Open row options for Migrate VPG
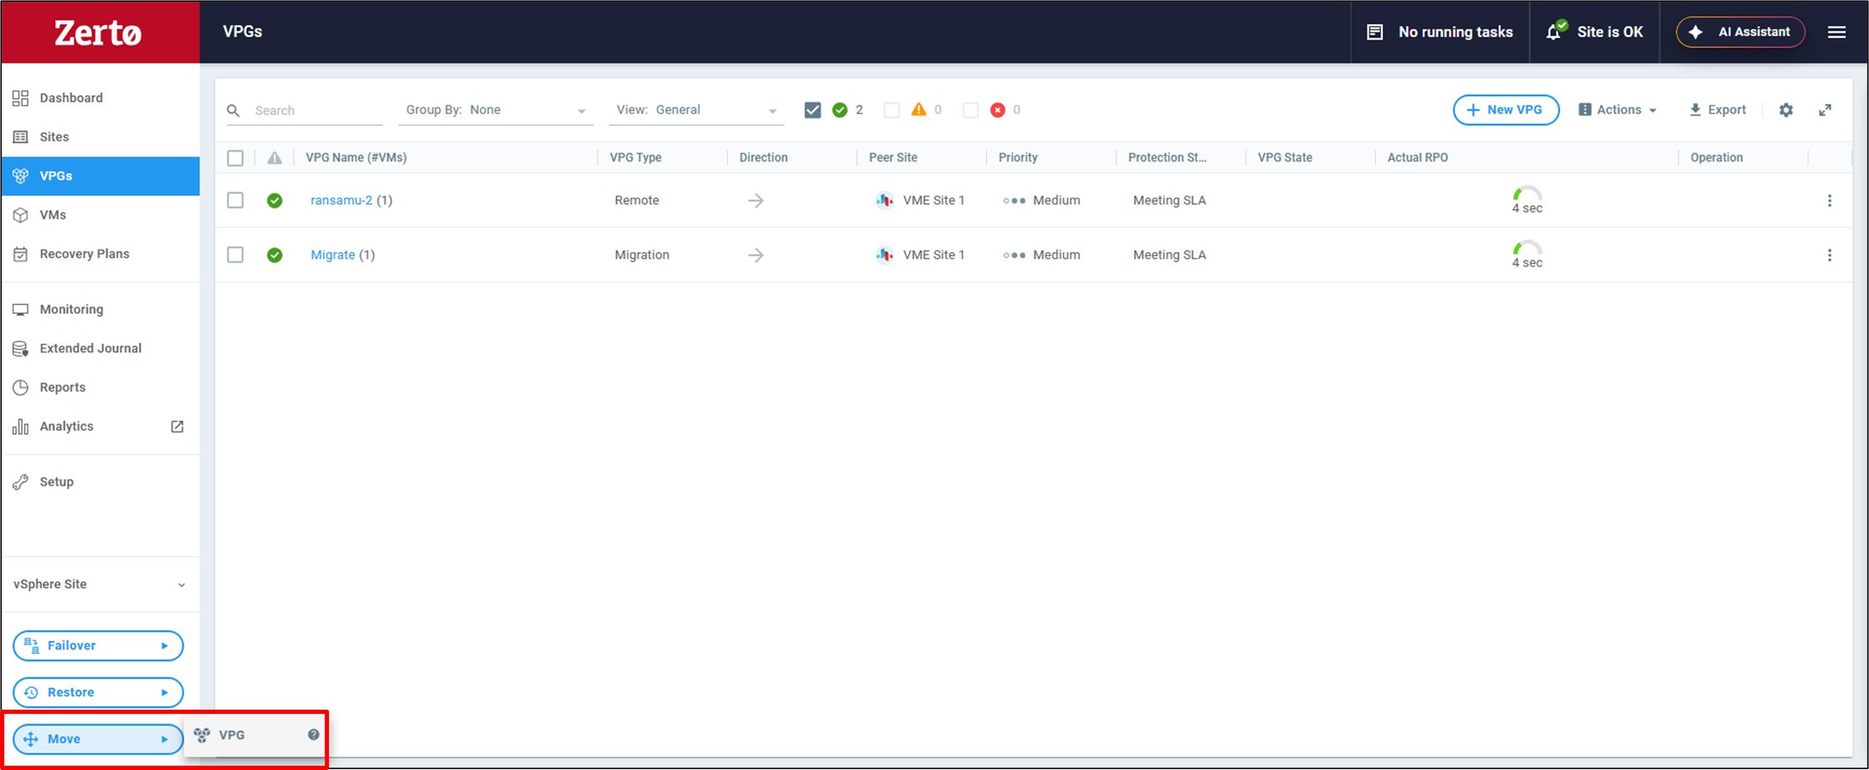The image size is (1869, 770). [x=1830, y=255]
